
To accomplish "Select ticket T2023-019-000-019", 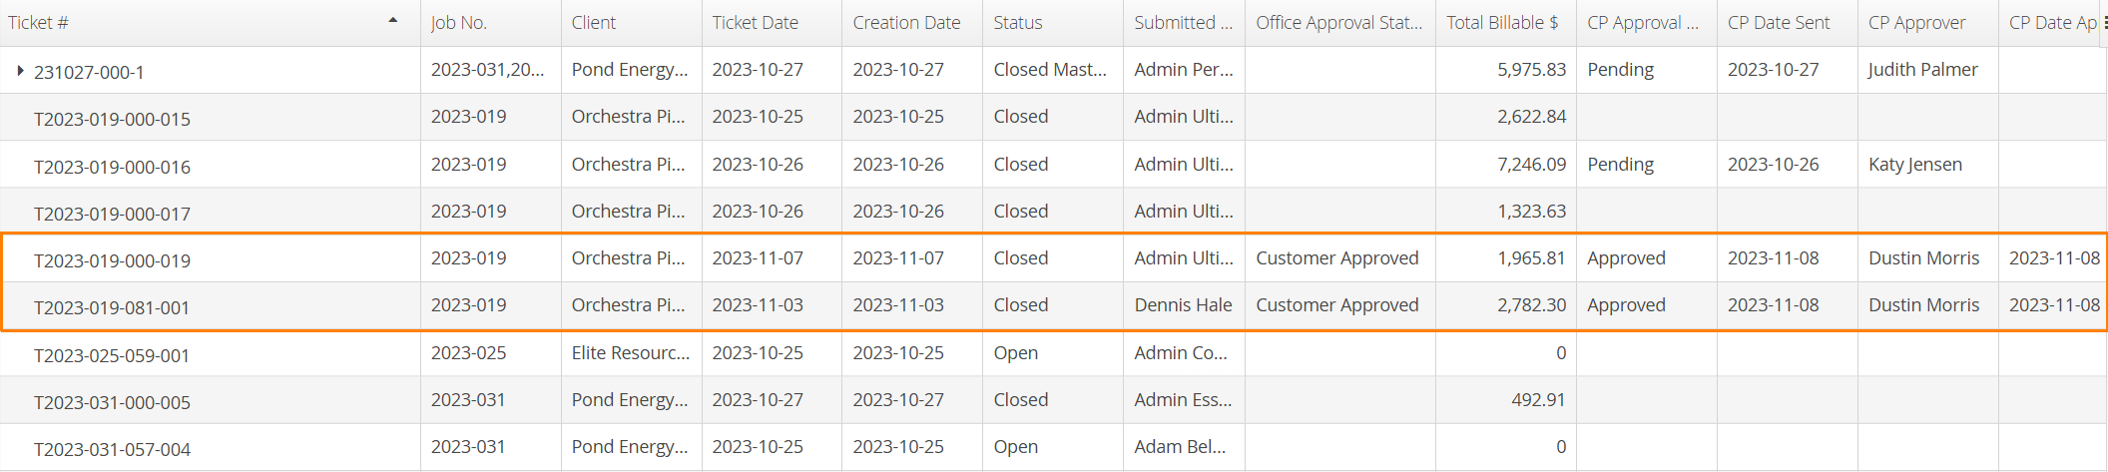I will click(x=1054, y=259).
